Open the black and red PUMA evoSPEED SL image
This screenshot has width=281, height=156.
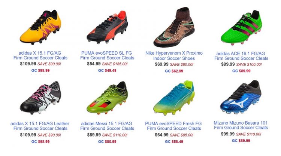click(x=107, y=27)
